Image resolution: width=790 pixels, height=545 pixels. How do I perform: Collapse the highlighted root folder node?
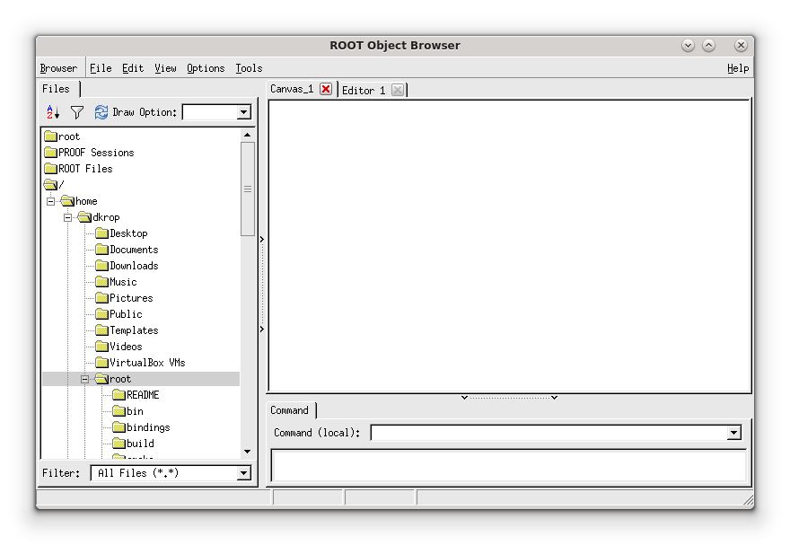(85, 379)
